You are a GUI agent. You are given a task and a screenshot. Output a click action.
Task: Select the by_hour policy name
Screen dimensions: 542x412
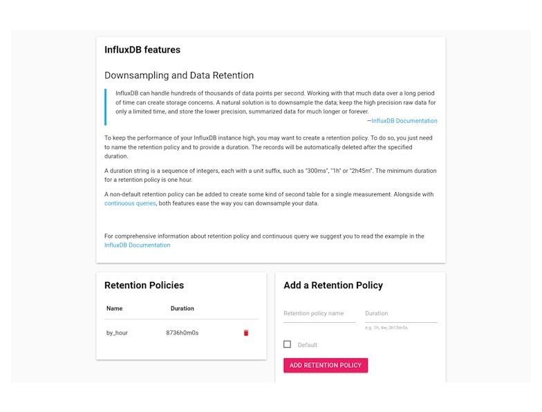117,333
